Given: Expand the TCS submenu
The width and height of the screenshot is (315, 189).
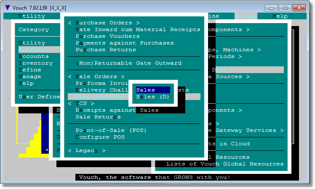Looking at the screenshot, I should pos(81,103).
